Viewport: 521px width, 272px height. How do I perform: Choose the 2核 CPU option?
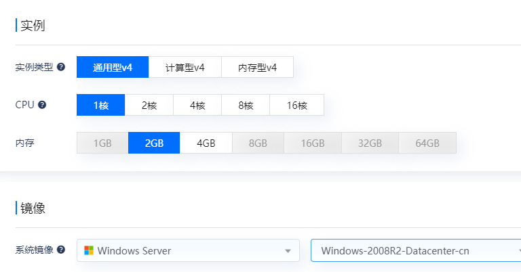click(149, 105)
